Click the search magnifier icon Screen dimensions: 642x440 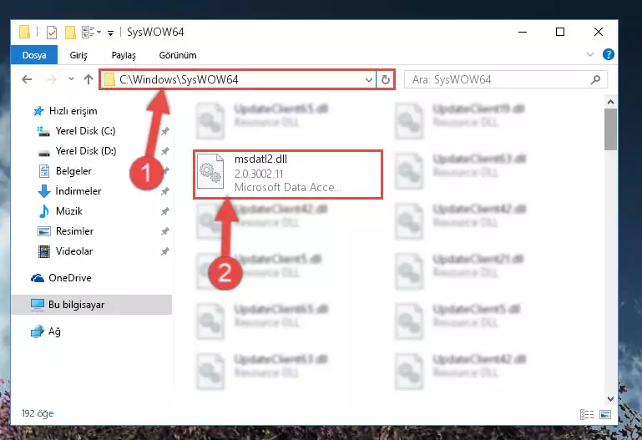pyautogui.click(x=595, y=80)
